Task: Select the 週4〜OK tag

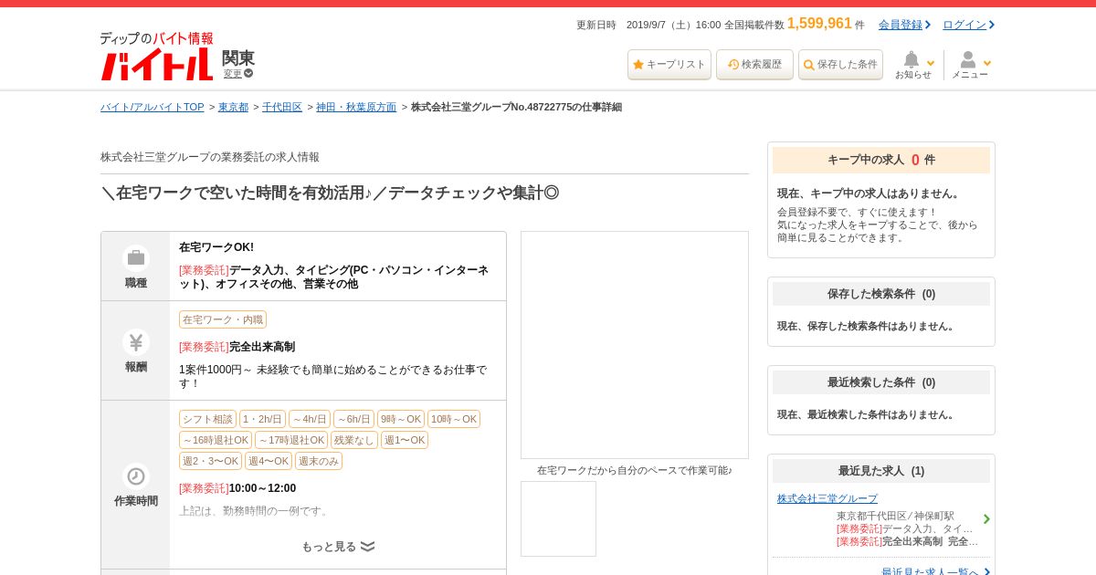Action: 269,461
